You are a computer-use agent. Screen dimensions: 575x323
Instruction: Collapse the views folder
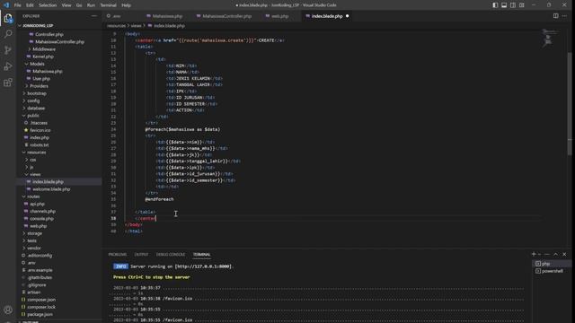click(x=35, y=174)
